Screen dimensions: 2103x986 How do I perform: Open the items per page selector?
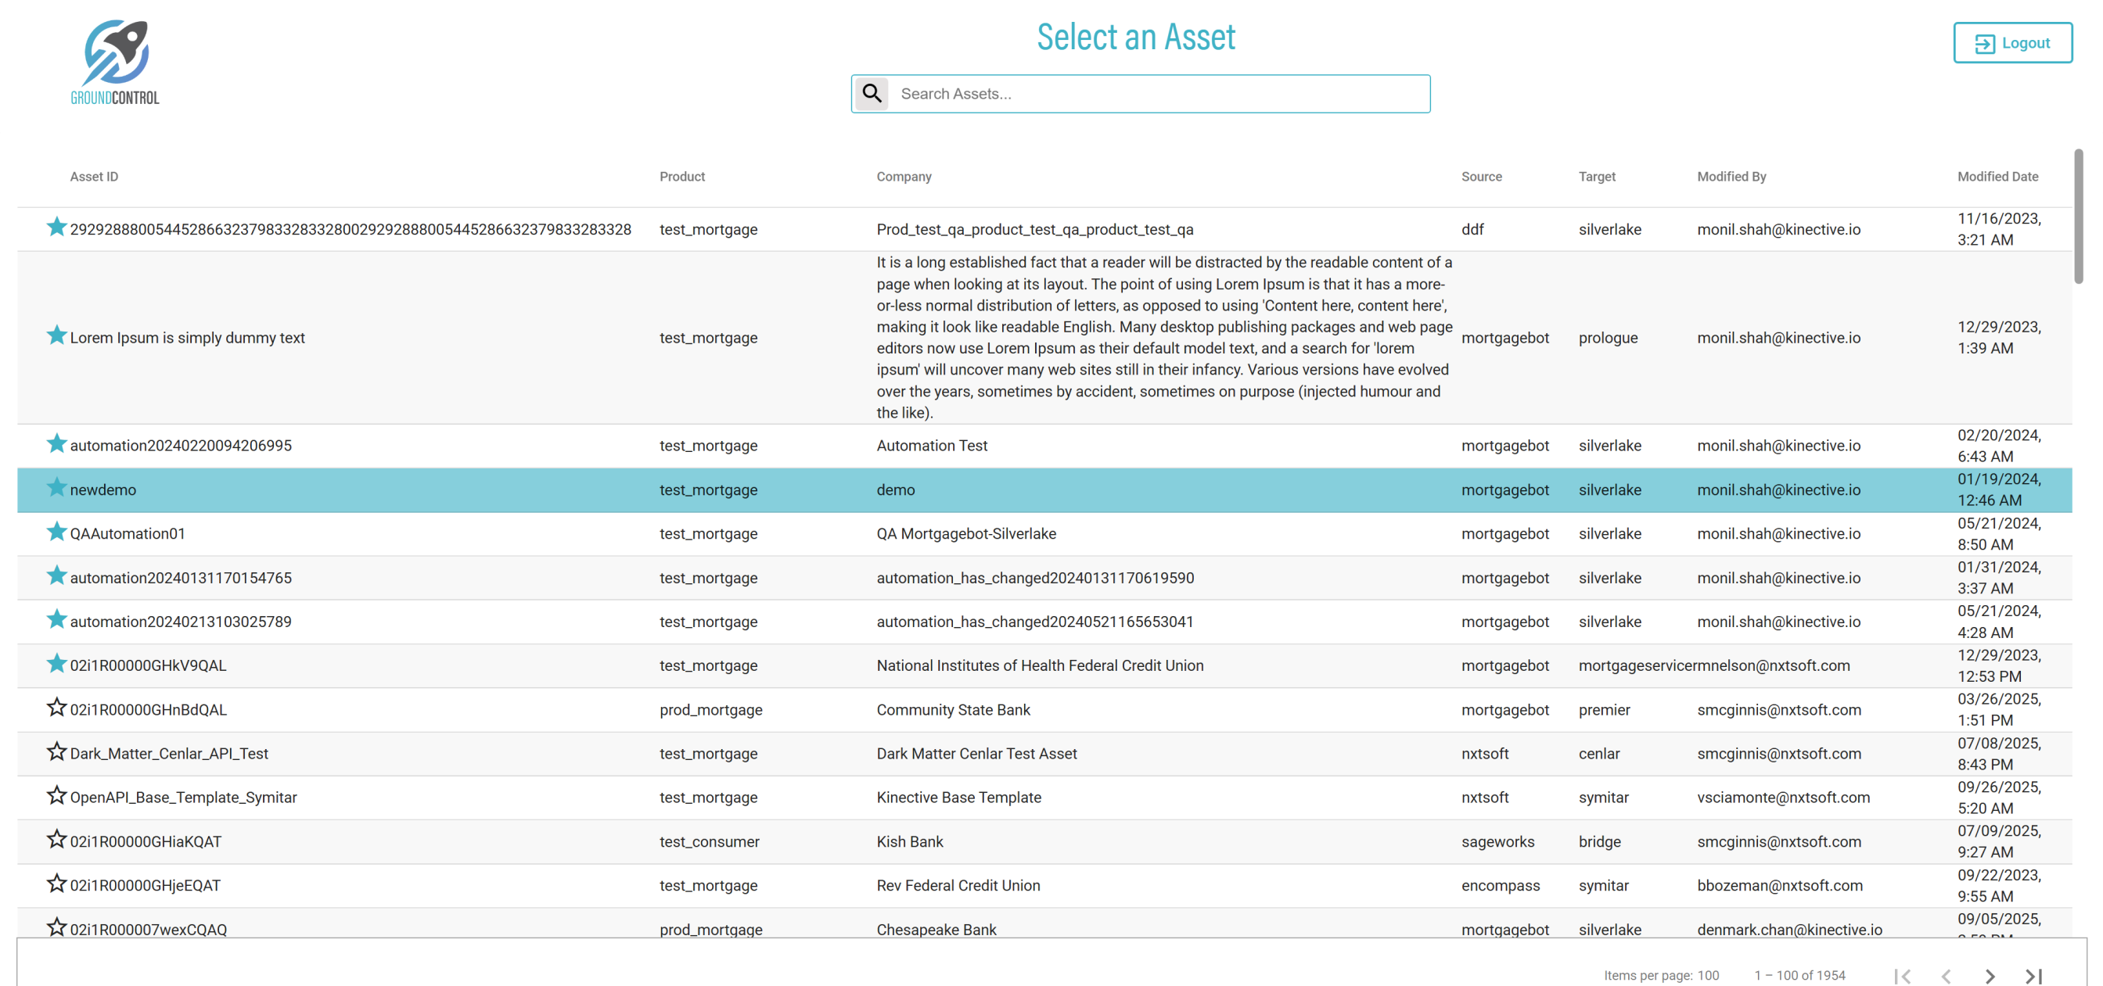pos(1708,975)
